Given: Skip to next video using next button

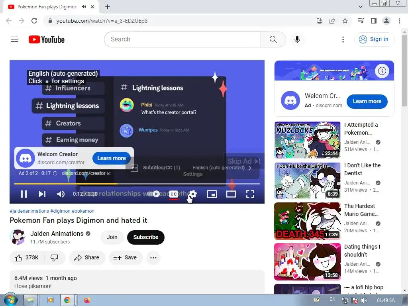Looking at the screenshot, I should pyautogui.click(x=42, y=194).
